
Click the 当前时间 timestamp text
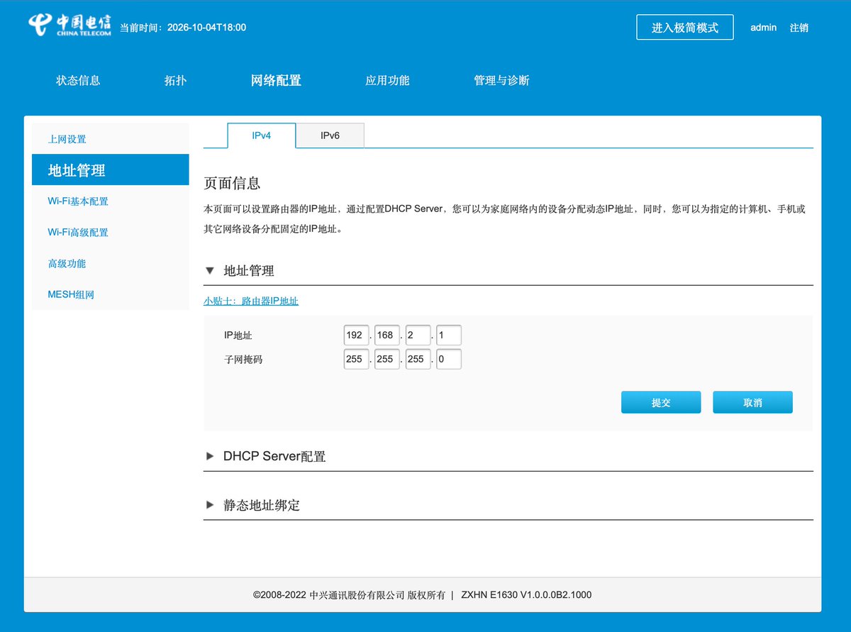coord(183,28)
